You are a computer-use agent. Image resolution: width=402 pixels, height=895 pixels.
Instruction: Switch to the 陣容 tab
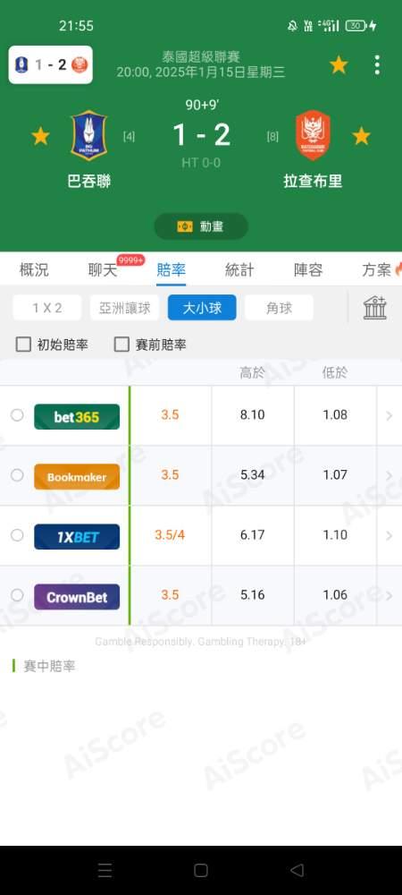point(308,270)
